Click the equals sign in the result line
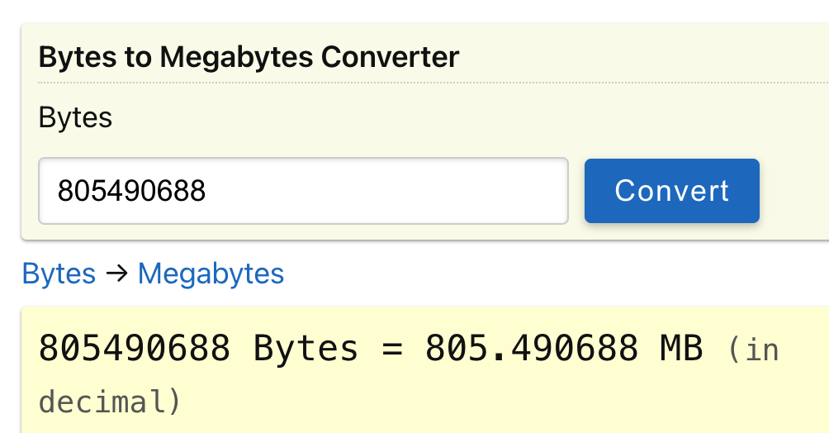Viewport: 829px width, 433px height. pyautogui.click(x=391, y=349)
